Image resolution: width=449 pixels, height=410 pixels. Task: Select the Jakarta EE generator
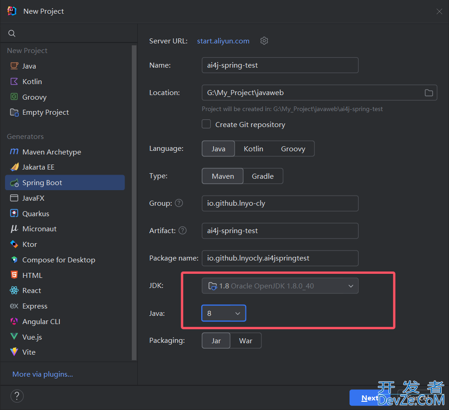tap(65, 167)
